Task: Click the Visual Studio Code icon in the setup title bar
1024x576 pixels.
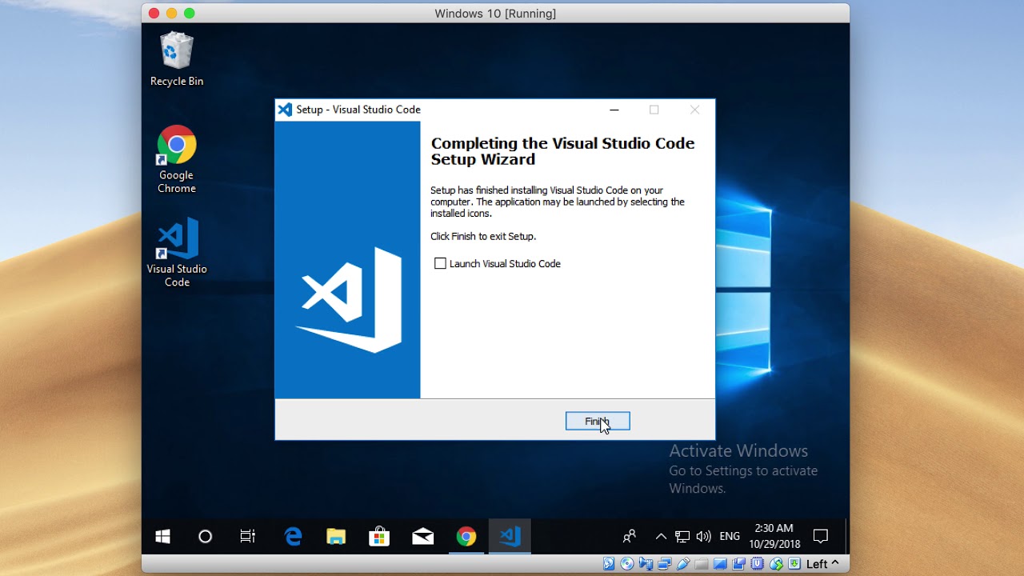Action: pos(285,110)
